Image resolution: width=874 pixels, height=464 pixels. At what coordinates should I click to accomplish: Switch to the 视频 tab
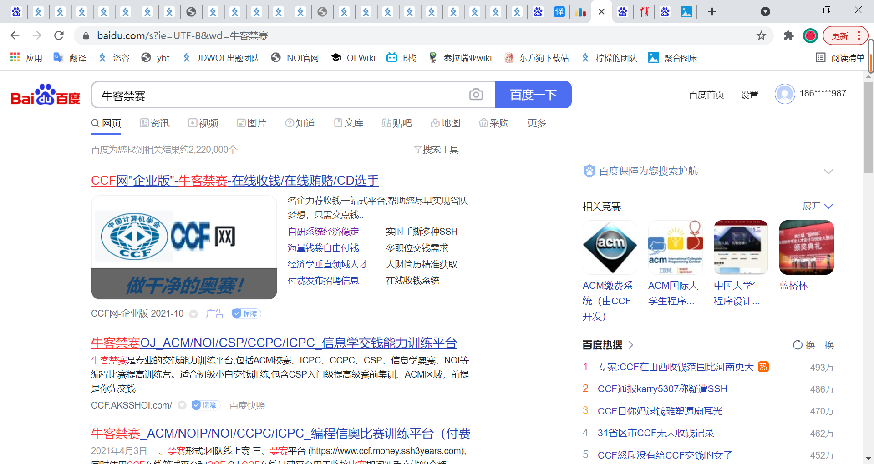(x=203, y=123)
